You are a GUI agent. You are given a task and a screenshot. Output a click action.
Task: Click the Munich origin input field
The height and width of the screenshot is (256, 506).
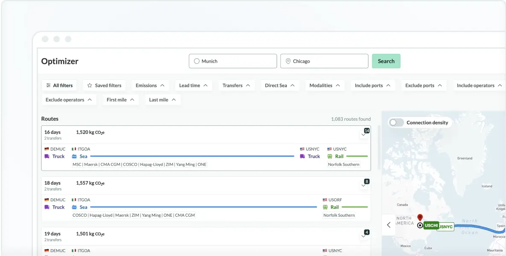click(233, 61)
